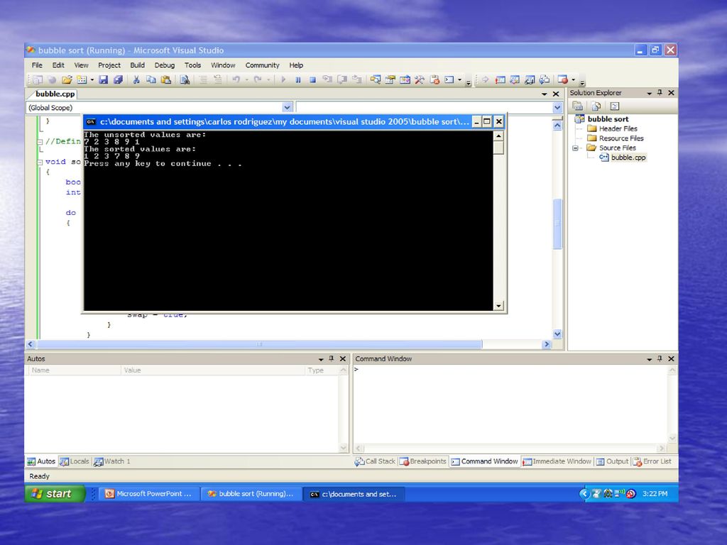
Task: Open the Undo history dropdown arrow
Action: coord(246,79)
